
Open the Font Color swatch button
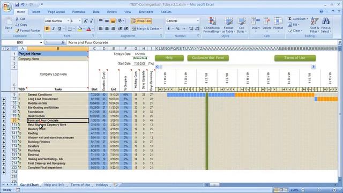(x=88, y=28)
